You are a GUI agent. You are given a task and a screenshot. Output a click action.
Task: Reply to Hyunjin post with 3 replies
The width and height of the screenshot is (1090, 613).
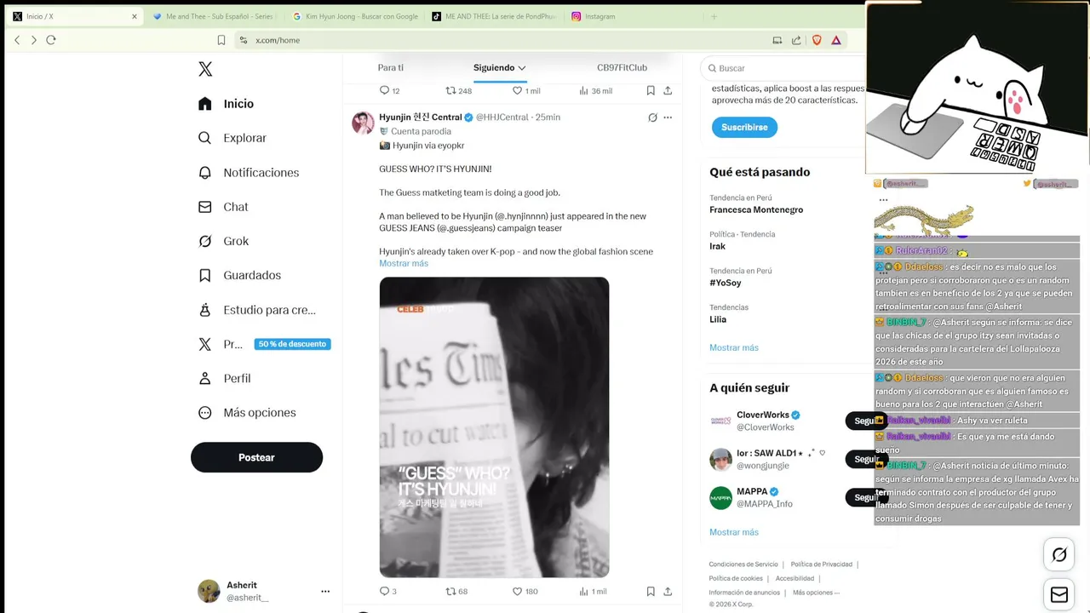[387, 591]
